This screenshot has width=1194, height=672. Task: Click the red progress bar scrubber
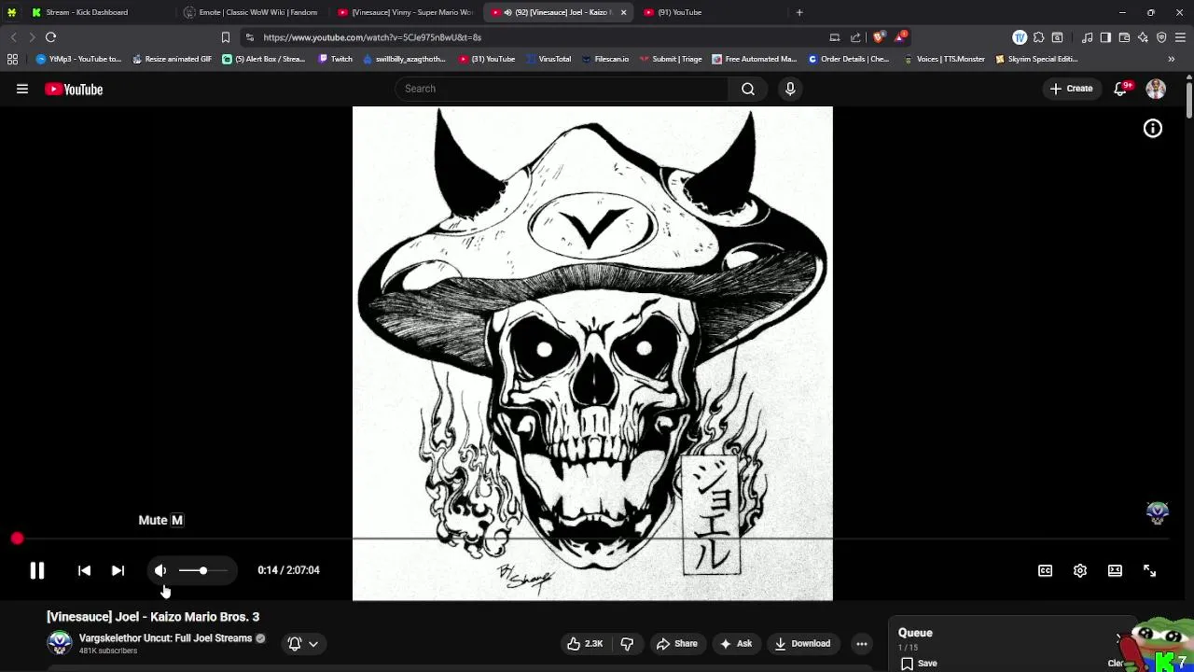click(x=17, y=539)
